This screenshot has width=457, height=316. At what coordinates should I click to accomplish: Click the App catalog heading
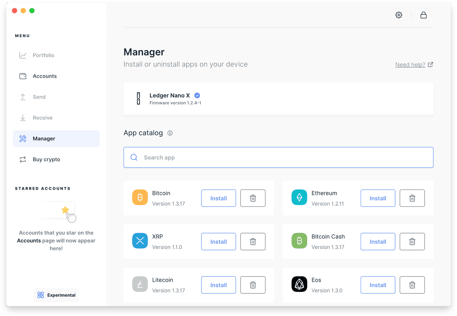tap(143, 133)
